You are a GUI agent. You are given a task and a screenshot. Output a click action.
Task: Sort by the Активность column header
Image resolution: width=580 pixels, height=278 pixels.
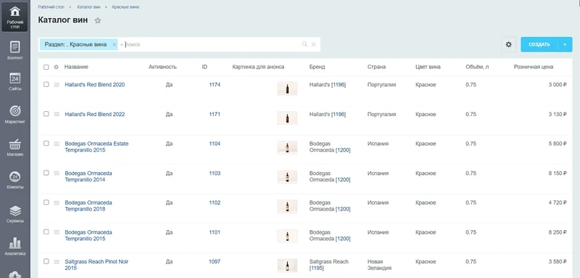click(x=162, y=67)
